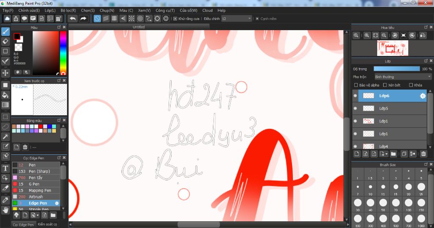This screenshot has width=434, height=228.
Task: Select the Lasso selection tool
Action: pos(6,127)
